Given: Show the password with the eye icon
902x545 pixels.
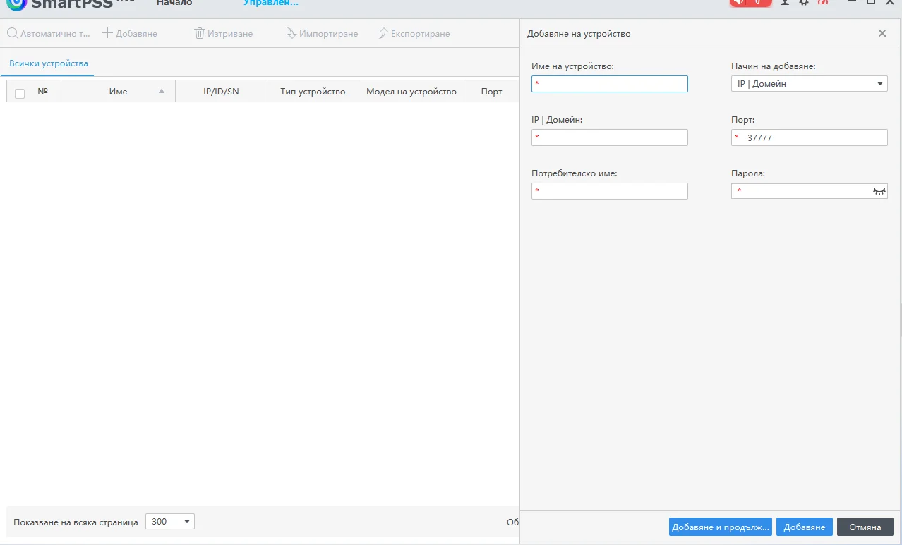Looking at the screenshot, I should tap(879, 191).
